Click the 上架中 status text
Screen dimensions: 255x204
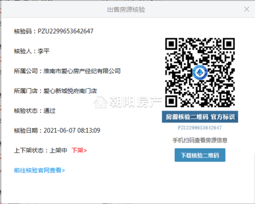point(58,151)
